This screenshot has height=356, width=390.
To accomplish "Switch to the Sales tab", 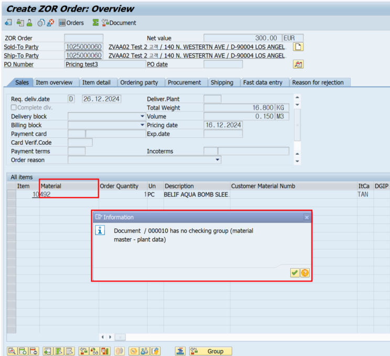I will [x=22, y=83].
